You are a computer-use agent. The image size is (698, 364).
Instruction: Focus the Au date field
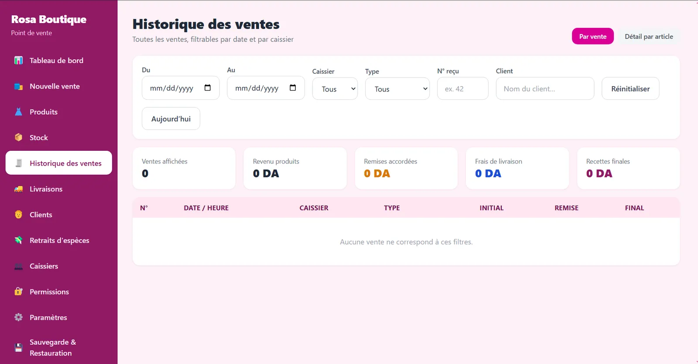tap(266, 88)
